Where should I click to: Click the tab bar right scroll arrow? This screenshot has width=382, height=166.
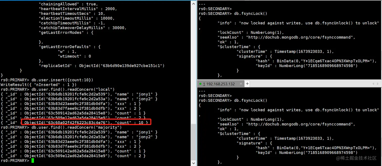coord(378,84)
